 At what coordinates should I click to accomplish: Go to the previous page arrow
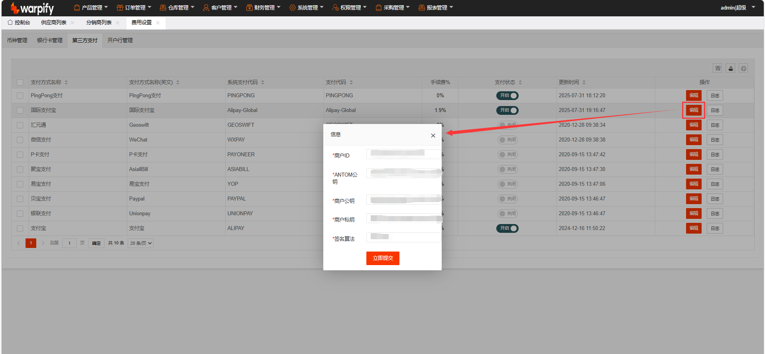18,243
